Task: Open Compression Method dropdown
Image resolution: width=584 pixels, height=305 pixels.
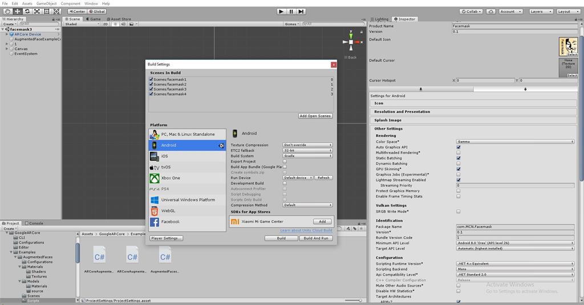Action: [x=307, y=205]
